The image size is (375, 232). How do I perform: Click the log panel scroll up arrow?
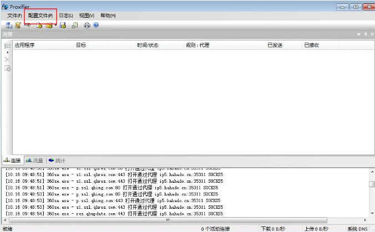[x=372, y=172]
